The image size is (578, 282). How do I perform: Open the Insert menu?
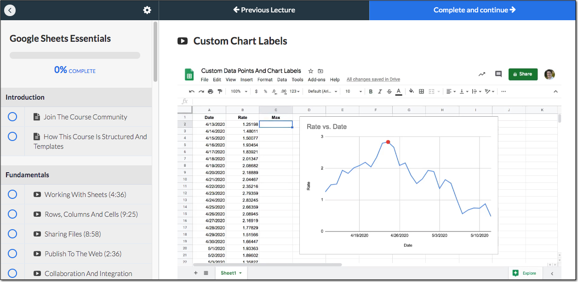246,79
